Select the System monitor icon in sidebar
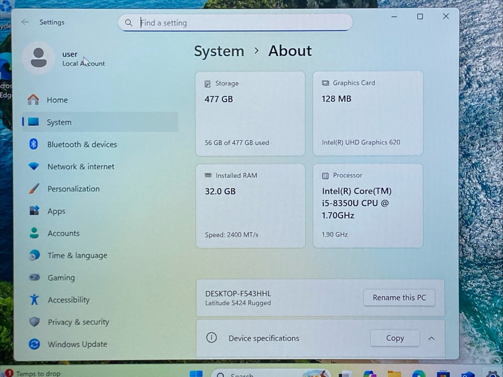This screenshot has height=377, width=503. click(34, 122)
